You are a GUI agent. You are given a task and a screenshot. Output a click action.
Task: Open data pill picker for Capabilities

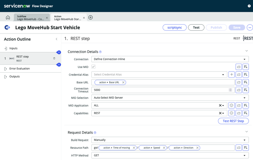pyautogui.click(x=245, y=113)
